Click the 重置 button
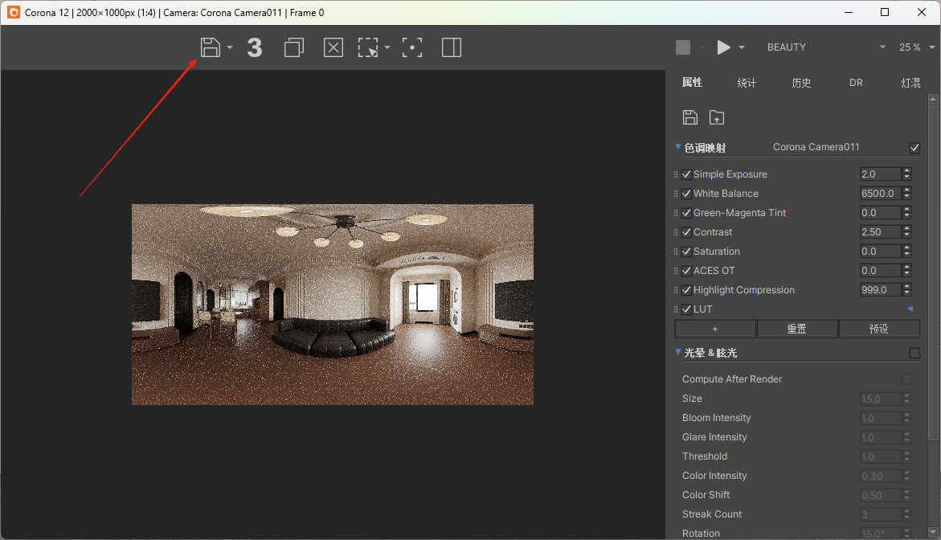Image resolution: width=941 pixels, height=540 pixels. pos(796,329)
